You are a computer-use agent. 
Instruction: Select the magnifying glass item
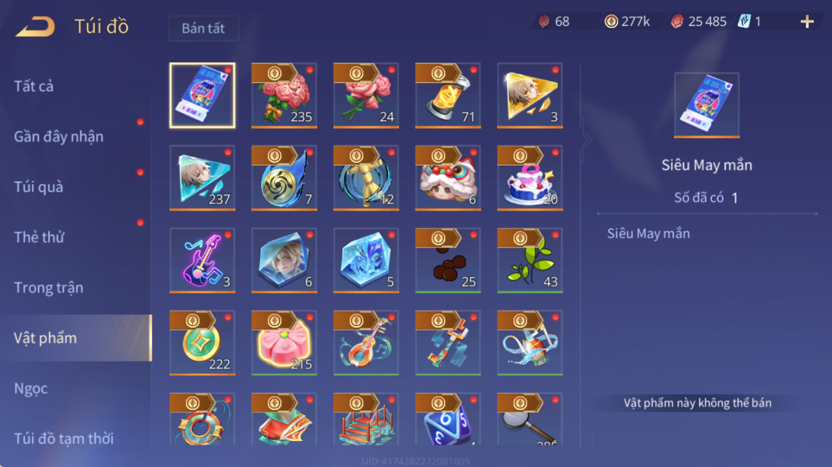pos(530,419)
